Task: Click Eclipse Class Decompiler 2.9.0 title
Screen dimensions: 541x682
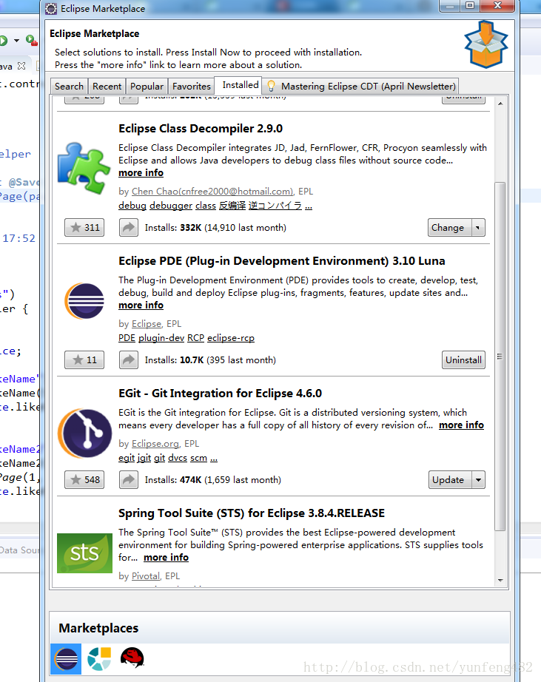Action: point(201,128)
